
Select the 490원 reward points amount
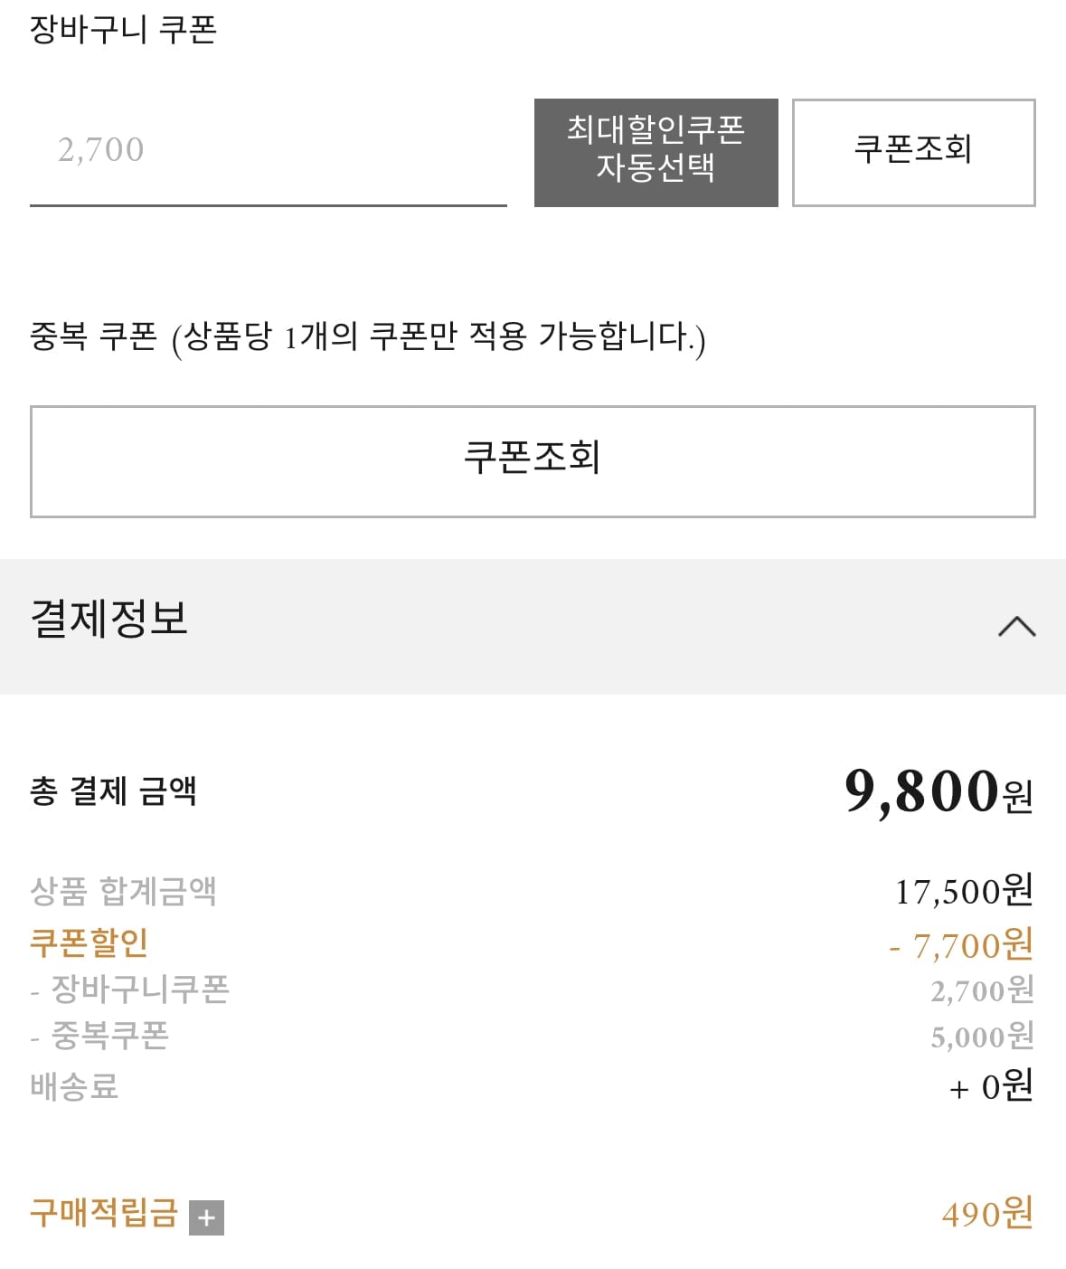click(x=986, y=1214)
